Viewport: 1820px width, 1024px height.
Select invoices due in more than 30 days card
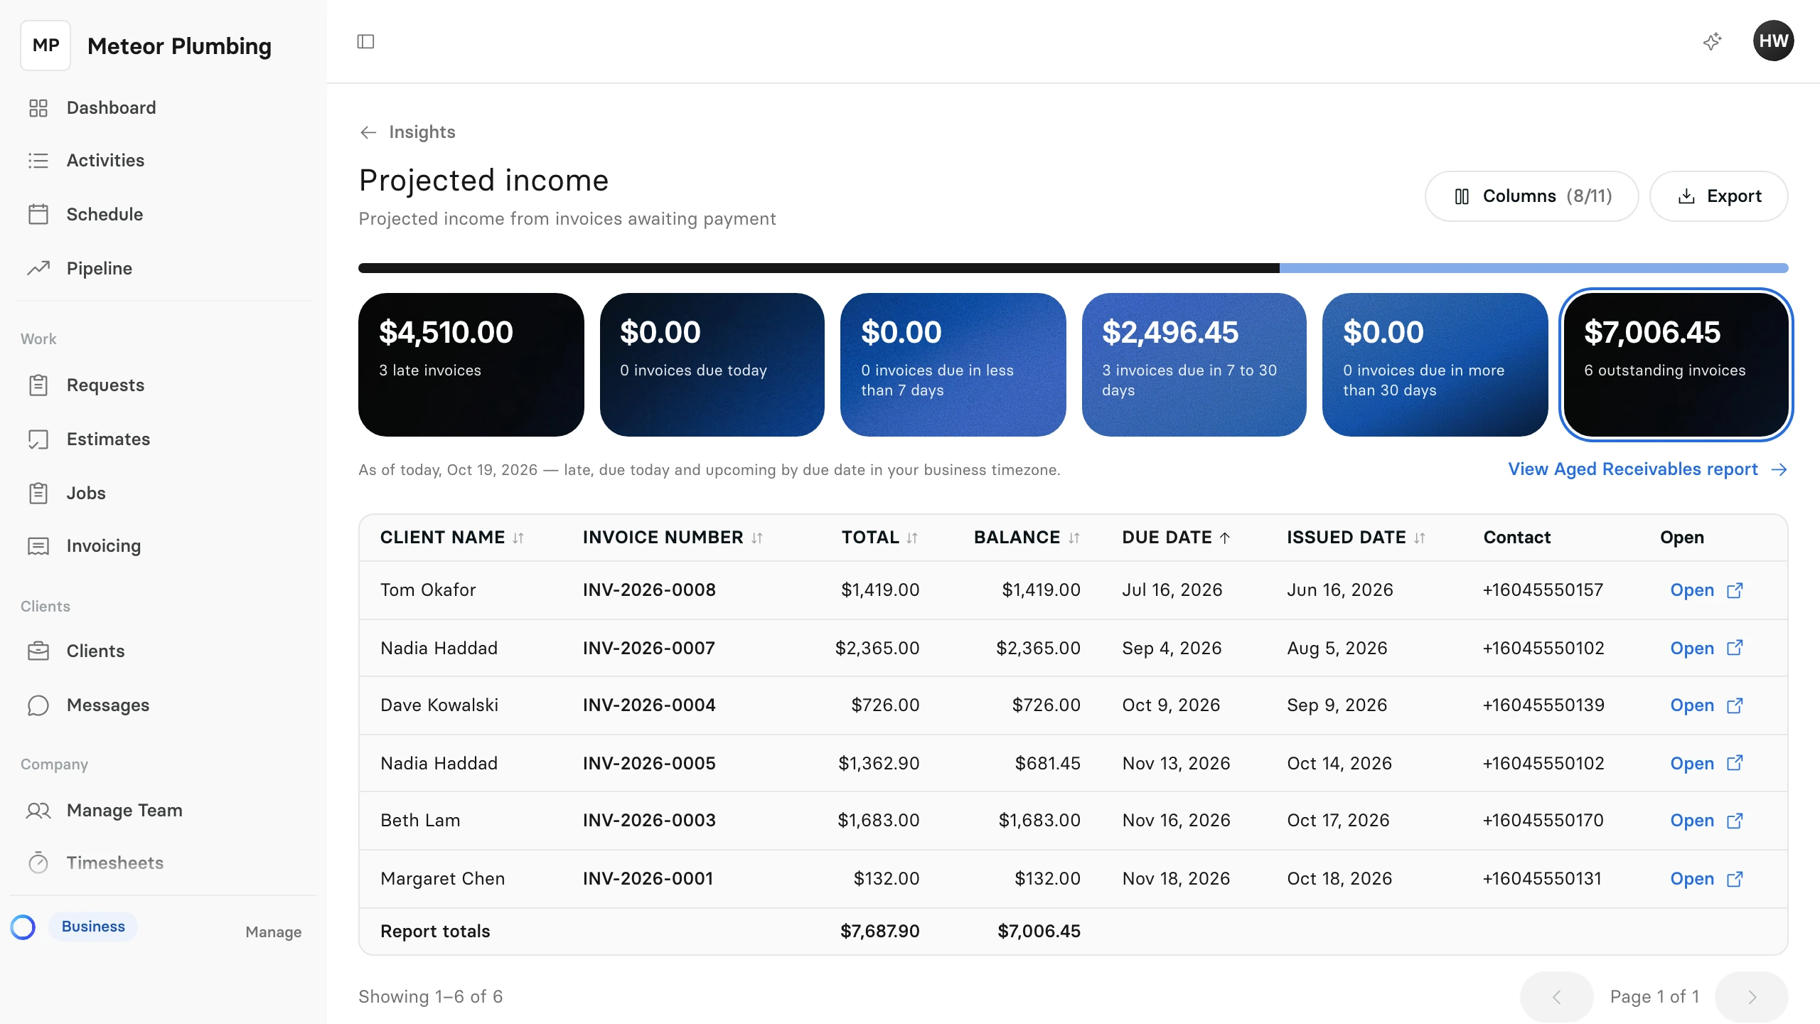1435,365
